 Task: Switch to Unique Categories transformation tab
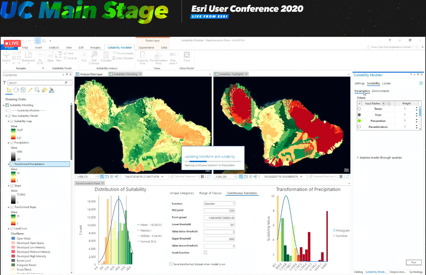click(182, 193)
